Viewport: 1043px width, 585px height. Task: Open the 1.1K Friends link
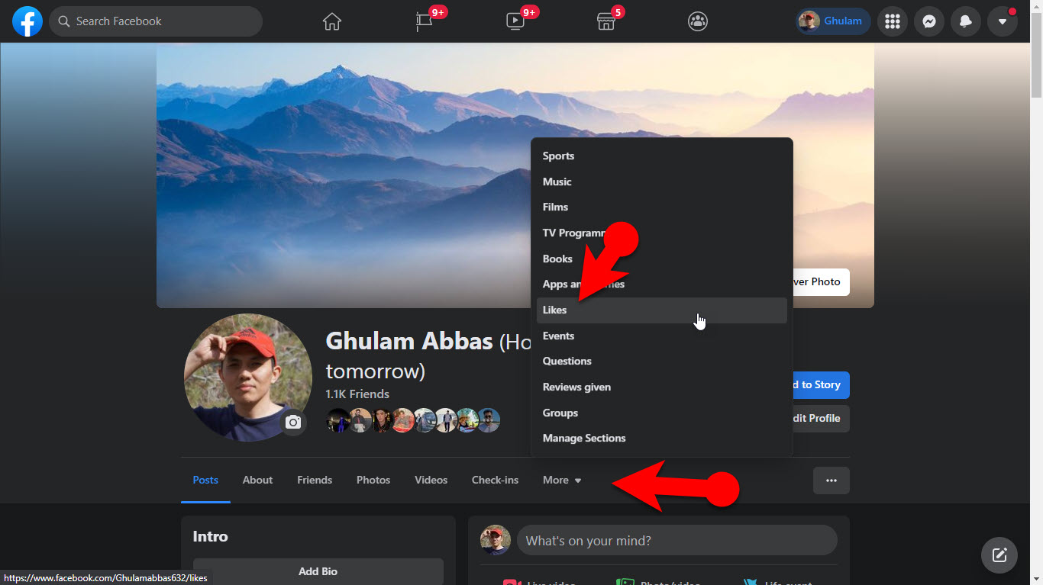pyautogui.click(x=357, y=394)
